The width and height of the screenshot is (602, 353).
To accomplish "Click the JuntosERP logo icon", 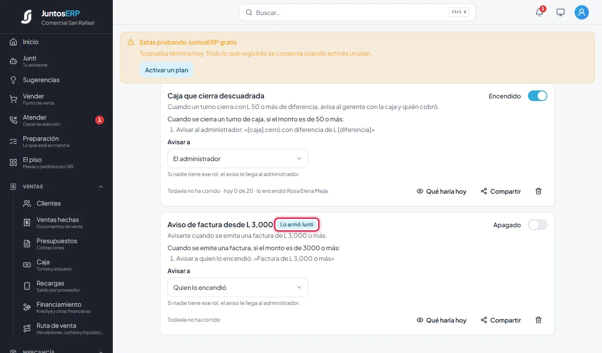I will (26, 17).
